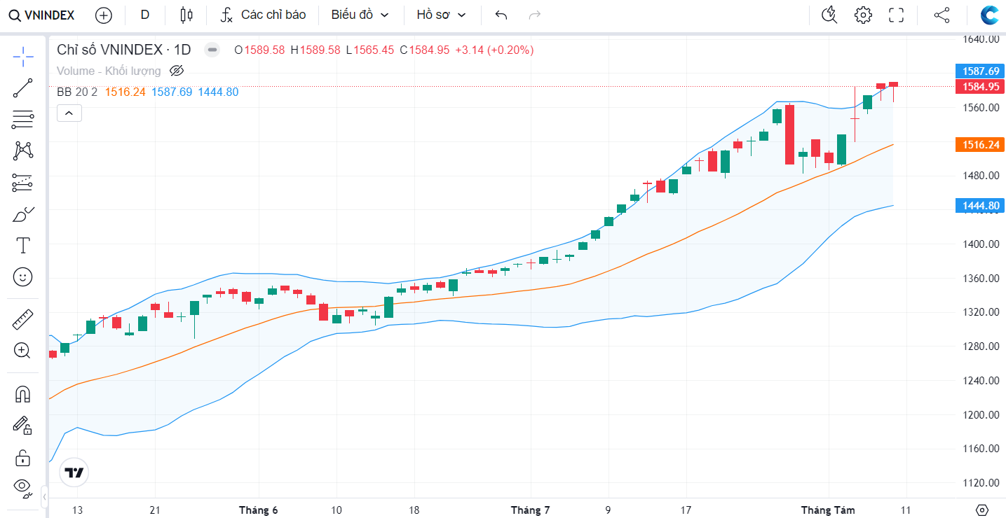Image resolution: width=1006 pixels, height=518 pixels.
Task: Click the TradingView logo badge
Action: [74, 472]
